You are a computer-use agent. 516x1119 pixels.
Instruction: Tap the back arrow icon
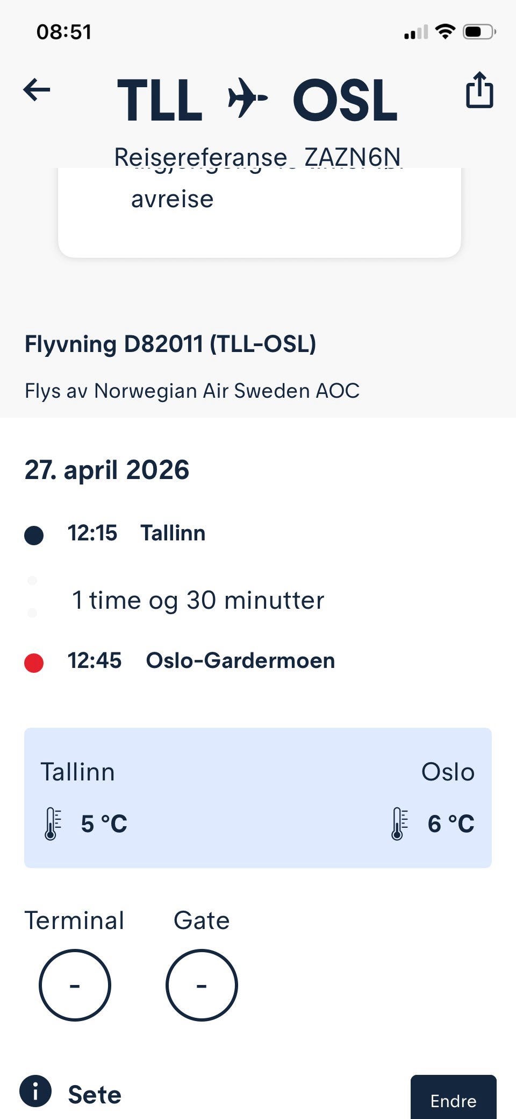click(x=37, y=90)
